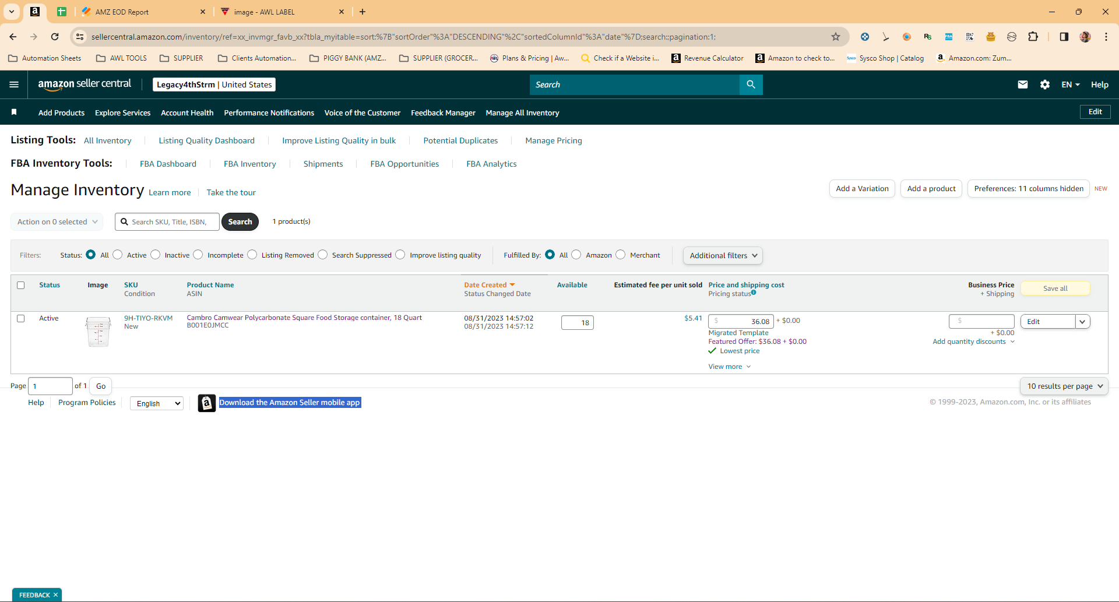Click the browser back arrow
Viewport: 1119px width, 602px height.
[13, 37]
